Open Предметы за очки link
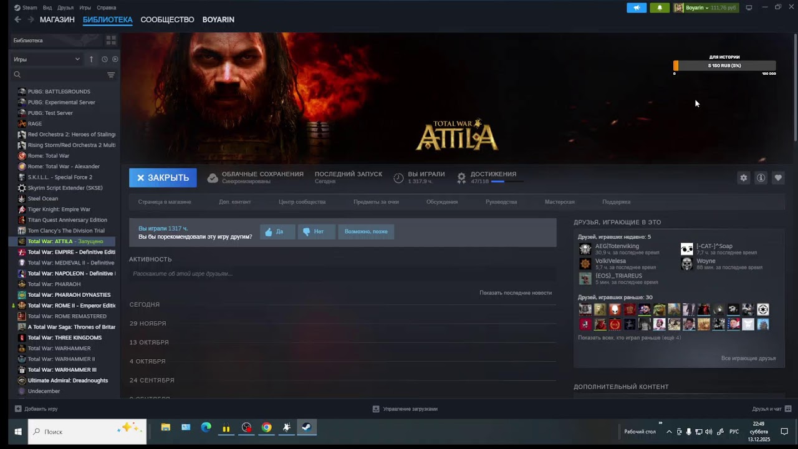This screenshot has width=798, height=449. coord(376,202)
